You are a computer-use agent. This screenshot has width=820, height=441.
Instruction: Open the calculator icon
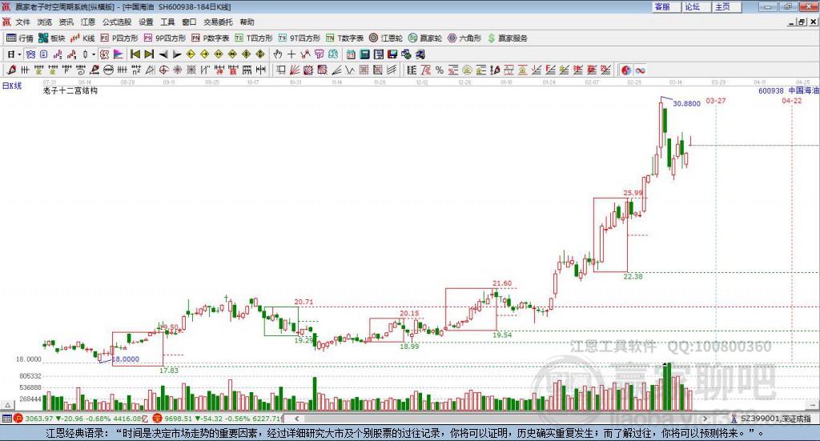click(364, 54)
